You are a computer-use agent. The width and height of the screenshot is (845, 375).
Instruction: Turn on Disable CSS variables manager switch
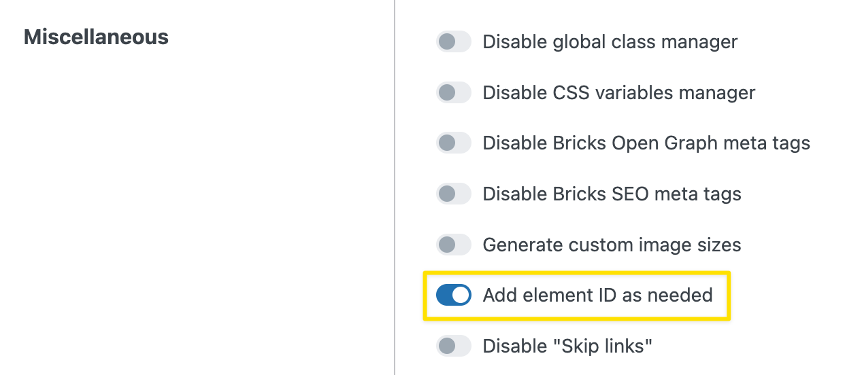[454, 92]
